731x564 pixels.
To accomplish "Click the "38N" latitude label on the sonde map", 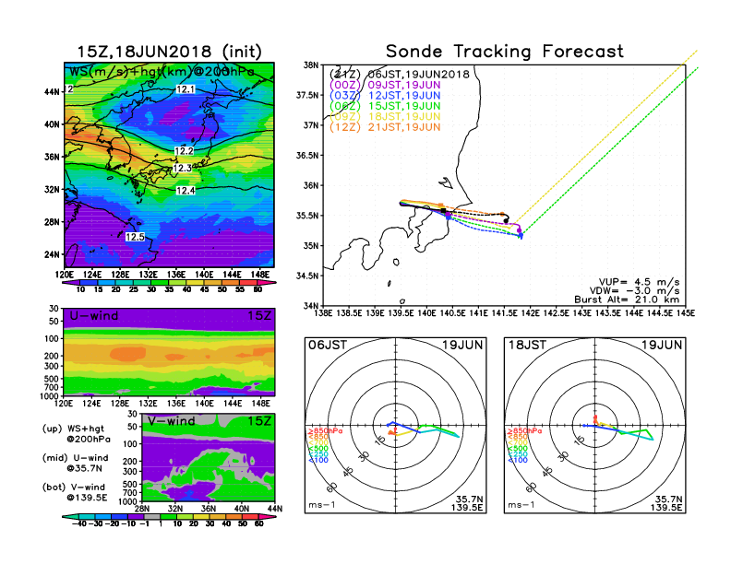I will 311,65.
